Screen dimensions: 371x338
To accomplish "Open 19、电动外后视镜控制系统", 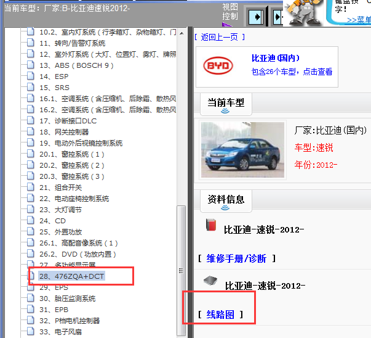I will (x=81, y=143).
